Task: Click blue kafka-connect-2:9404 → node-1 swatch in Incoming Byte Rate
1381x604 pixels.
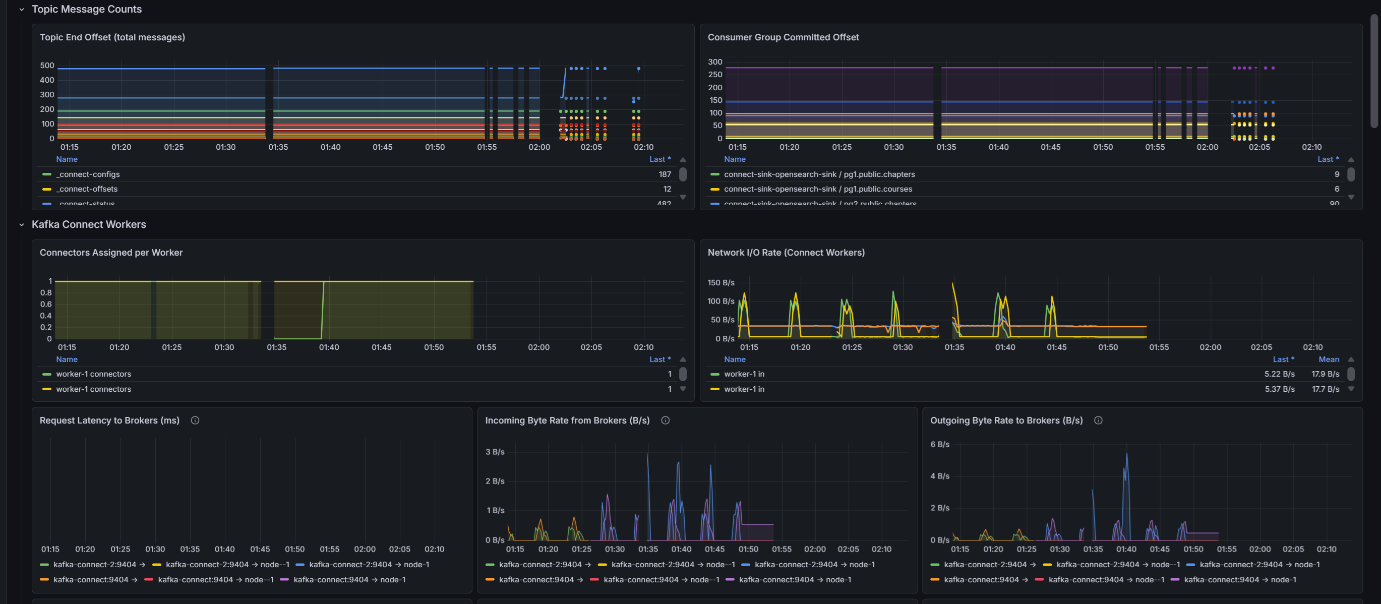Action: pos(746,565)
